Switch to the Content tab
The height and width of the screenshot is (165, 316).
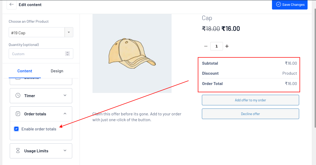[x=25, y=71]
